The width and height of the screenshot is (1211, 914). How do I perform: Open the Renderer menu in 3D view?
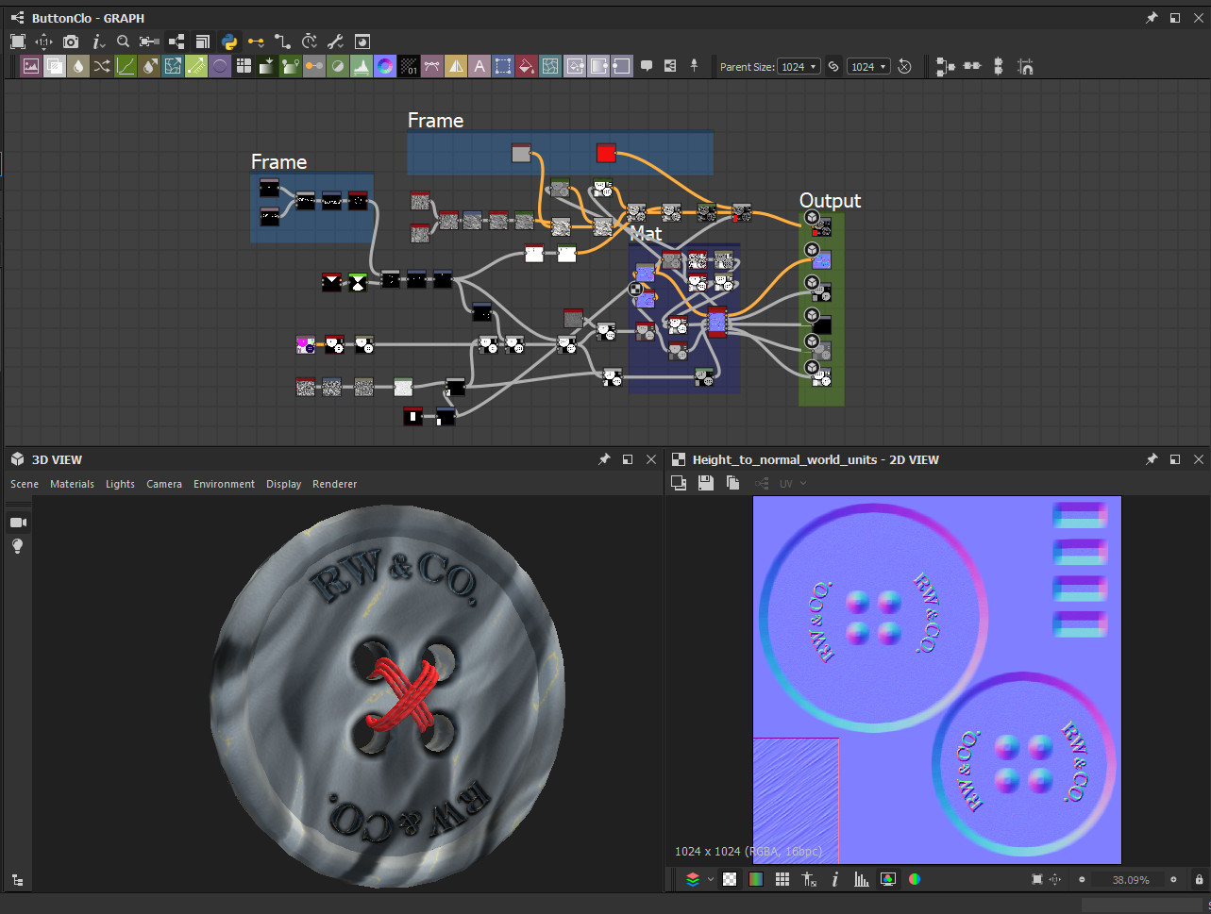334,484
